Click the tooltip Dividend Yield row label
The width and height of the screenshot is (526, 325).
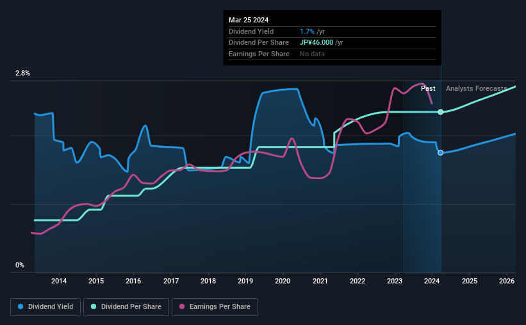click(x=251, y=31)
